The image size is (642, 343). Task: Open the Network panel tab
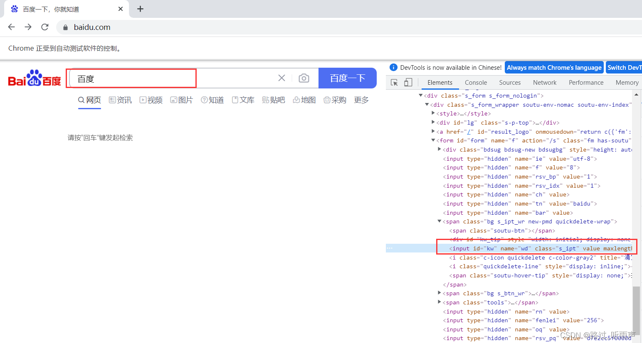pyautogui.click(x=545, y=83)
